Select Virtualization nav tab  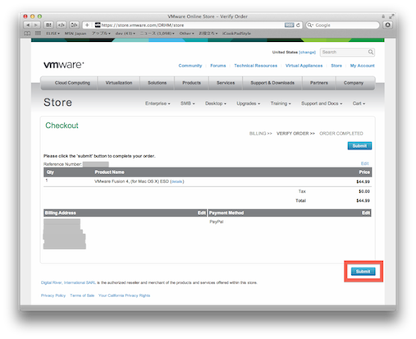pos(119,83)
